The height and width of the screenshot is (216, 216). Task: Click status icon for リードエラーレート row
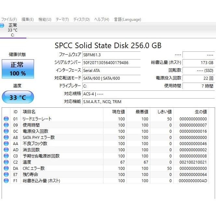pyautogui.click(x=6, y=119)
